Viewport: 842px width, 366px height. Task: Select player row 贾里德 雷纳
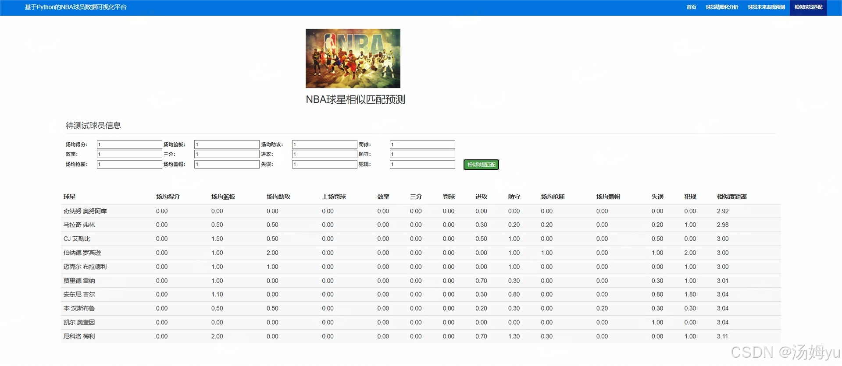(421, 281)
